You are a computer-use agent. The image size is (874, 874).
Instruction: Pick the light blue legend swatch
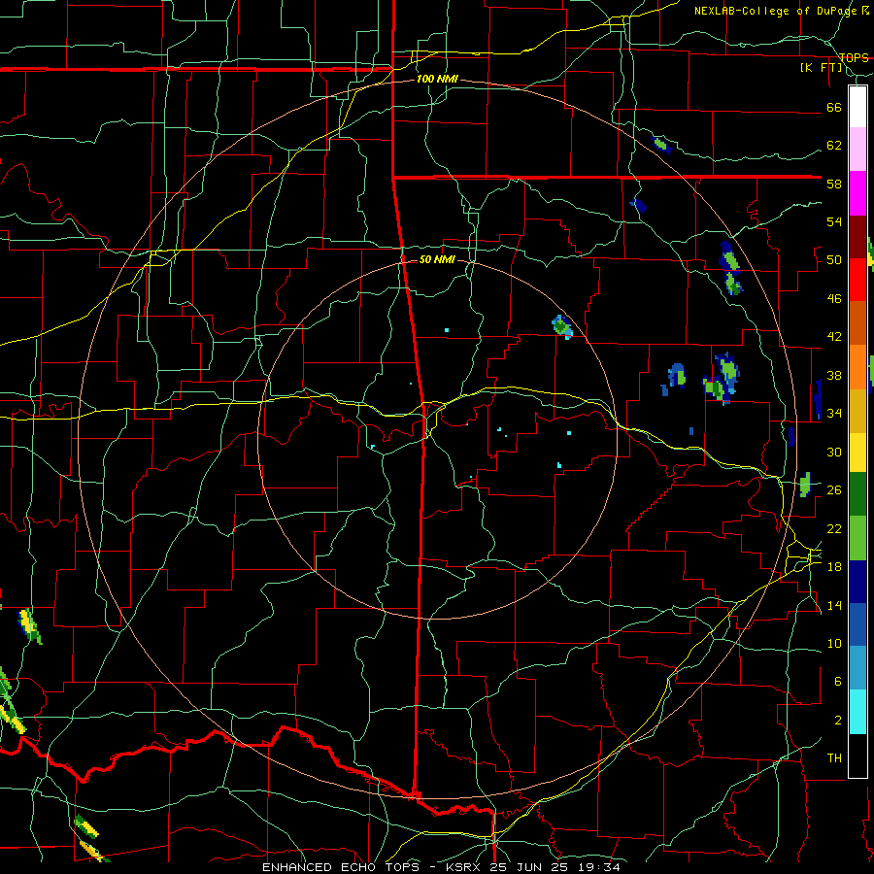857,668
